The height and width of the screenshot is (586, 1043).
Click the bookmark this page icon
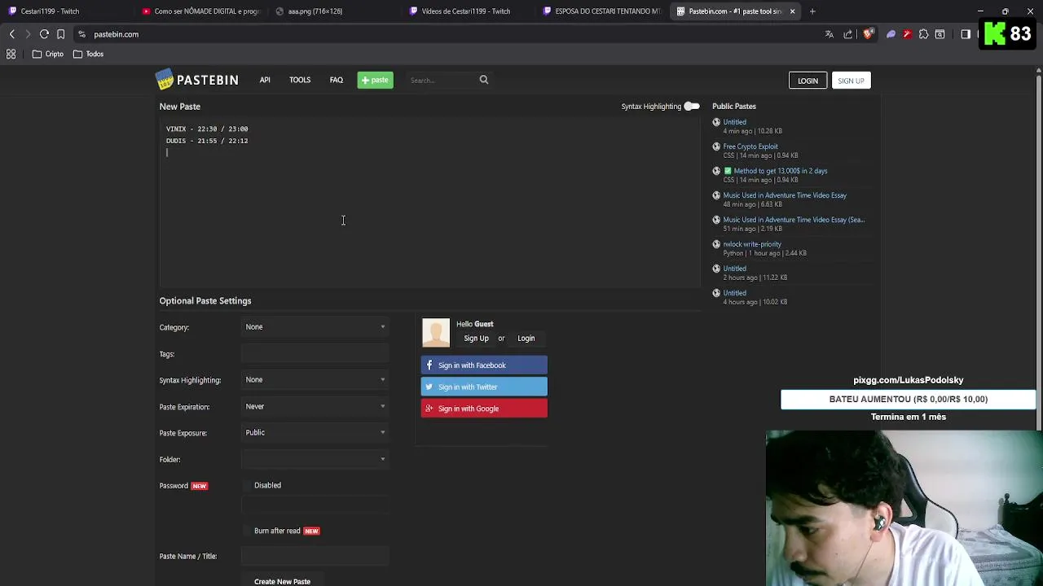tap(60, 34)
